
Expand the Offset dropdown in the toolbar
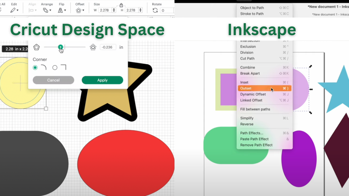[83, 11]
